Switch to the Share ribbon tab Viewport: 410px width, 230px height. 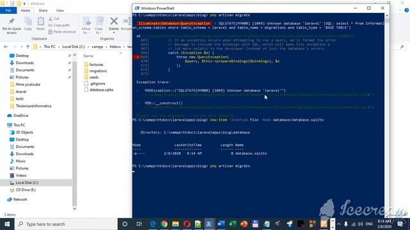43,10
